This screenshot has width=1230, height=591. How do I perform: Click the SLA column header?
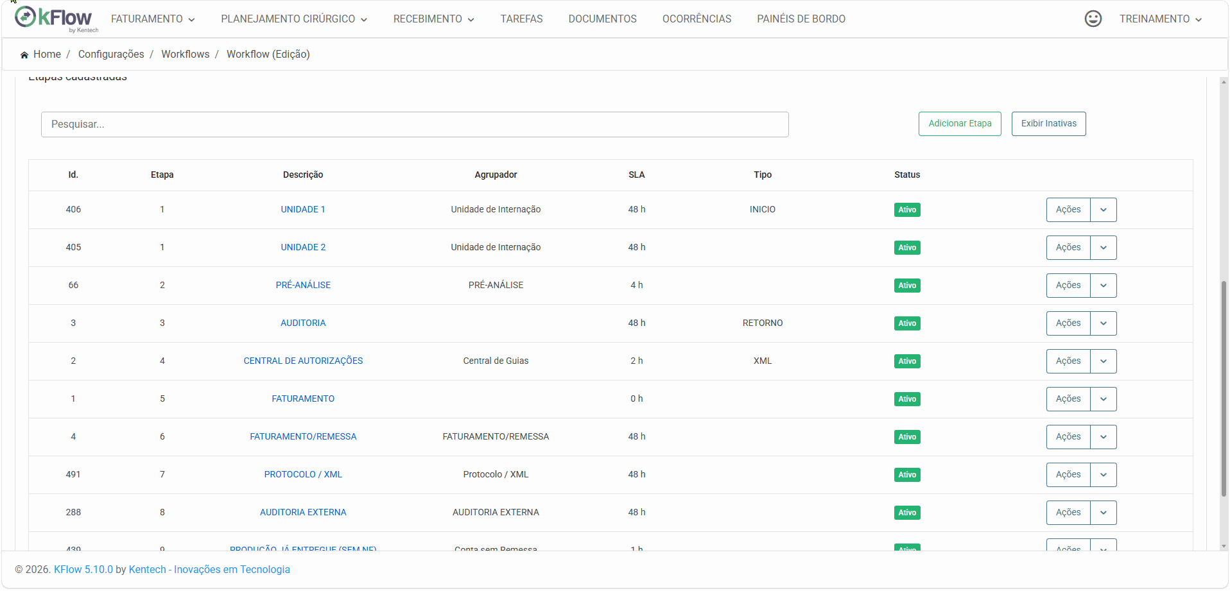[636, 175]
